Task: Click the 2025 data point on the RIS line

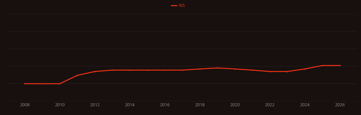Action: (x=322, y=65)
